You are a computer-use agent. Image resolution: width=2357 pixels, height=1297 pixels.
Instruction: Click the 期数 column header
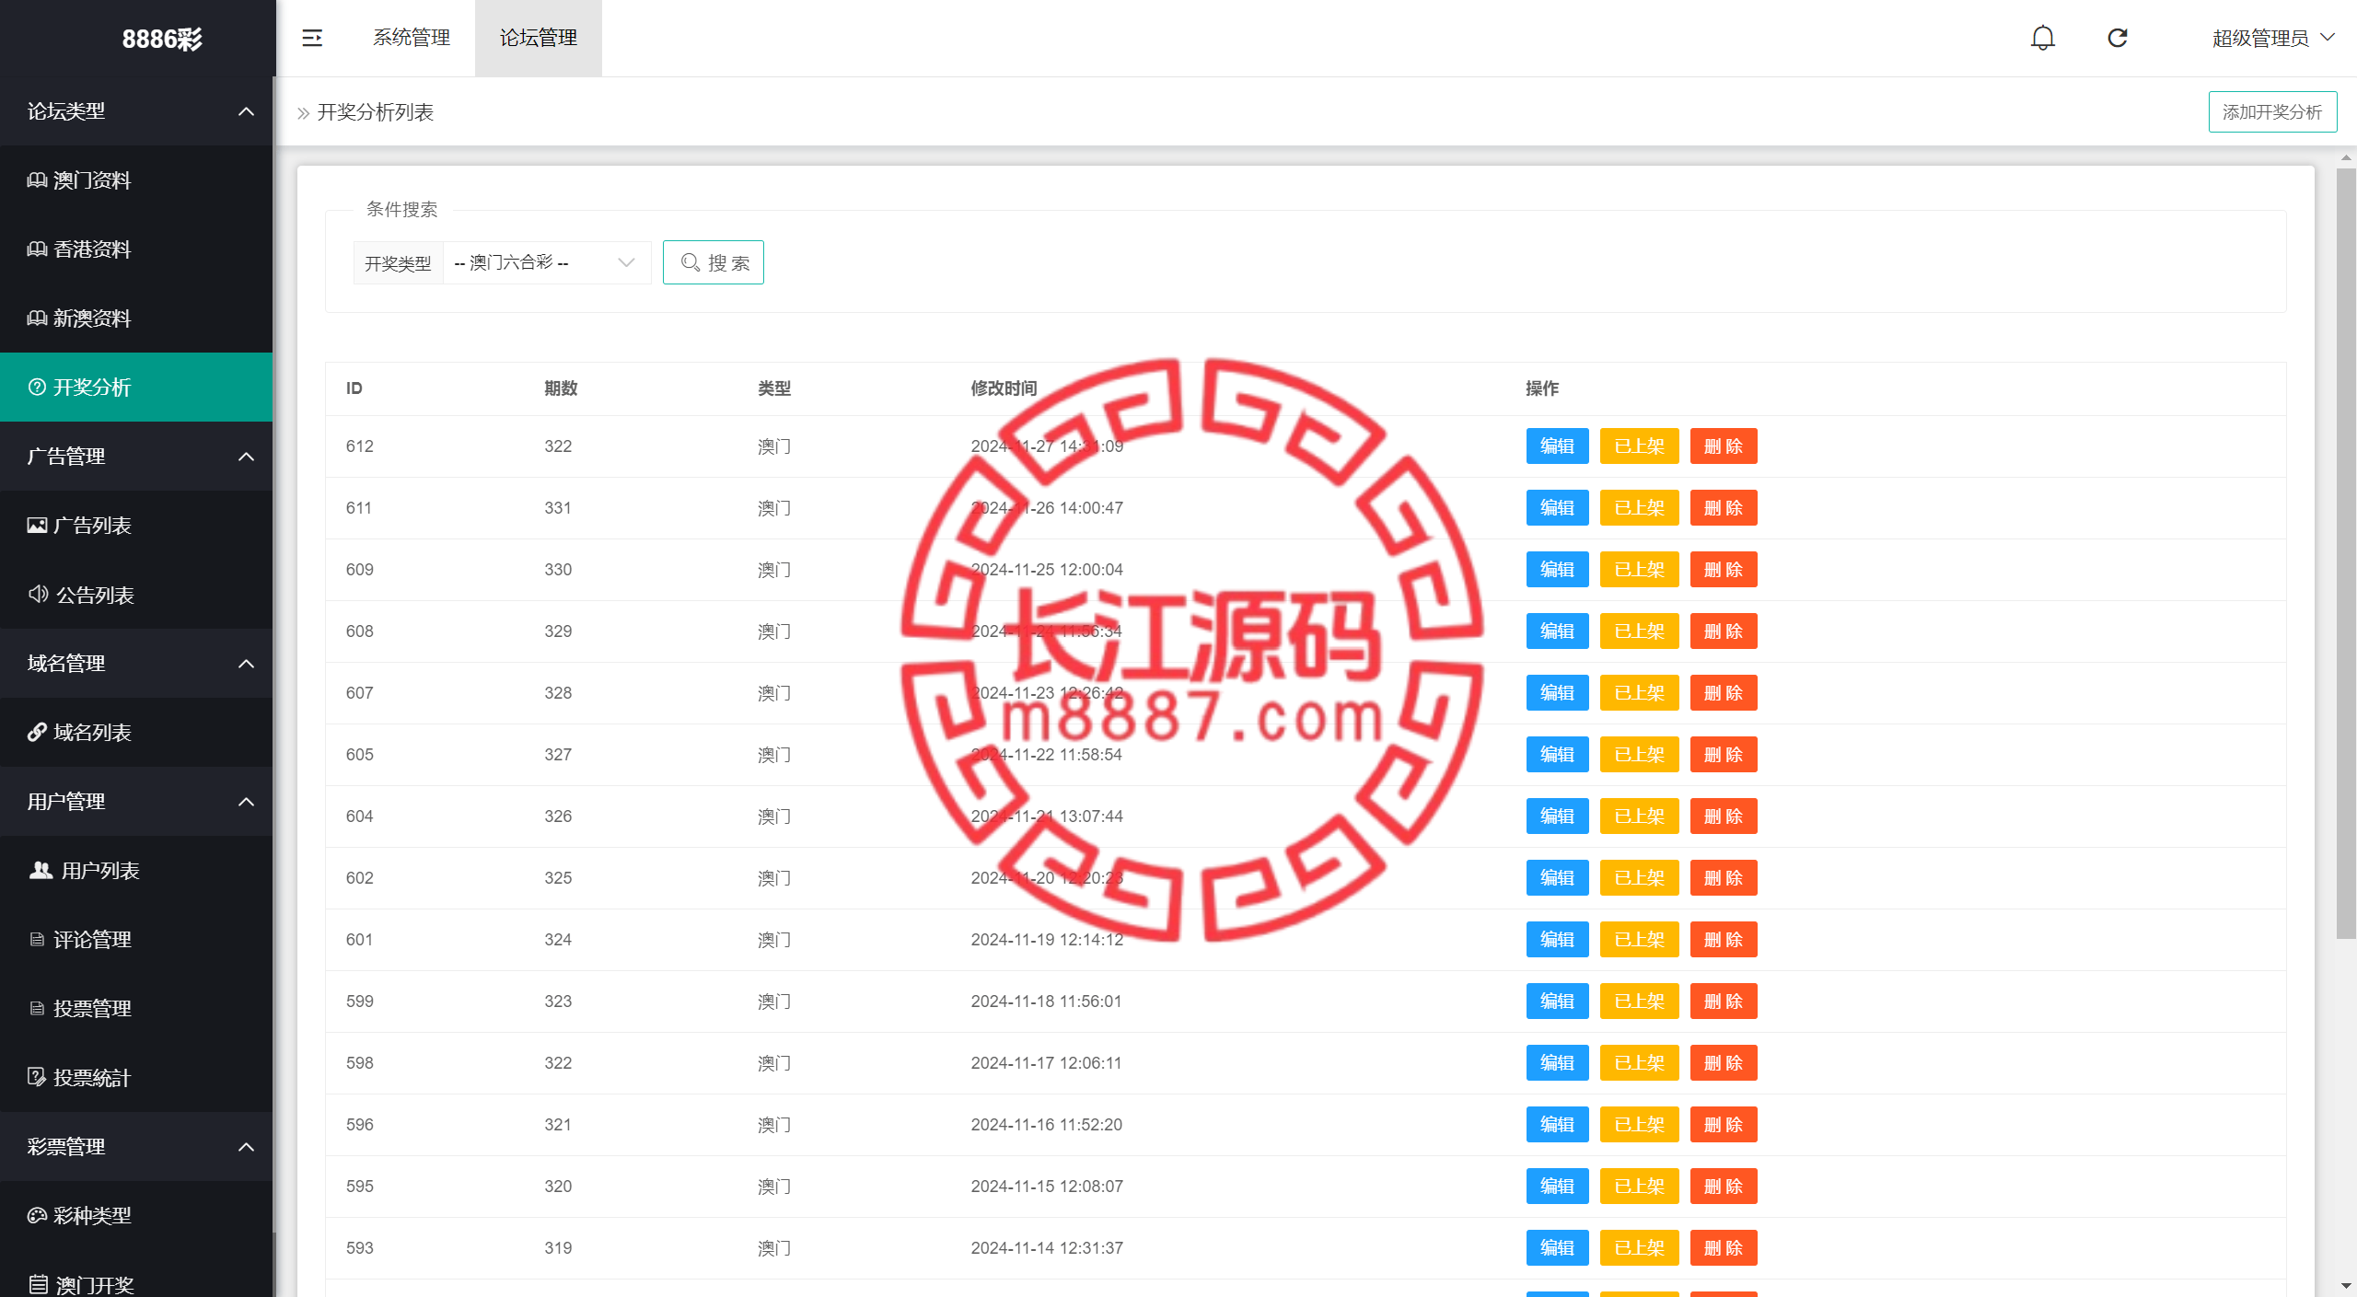(561, 388)
